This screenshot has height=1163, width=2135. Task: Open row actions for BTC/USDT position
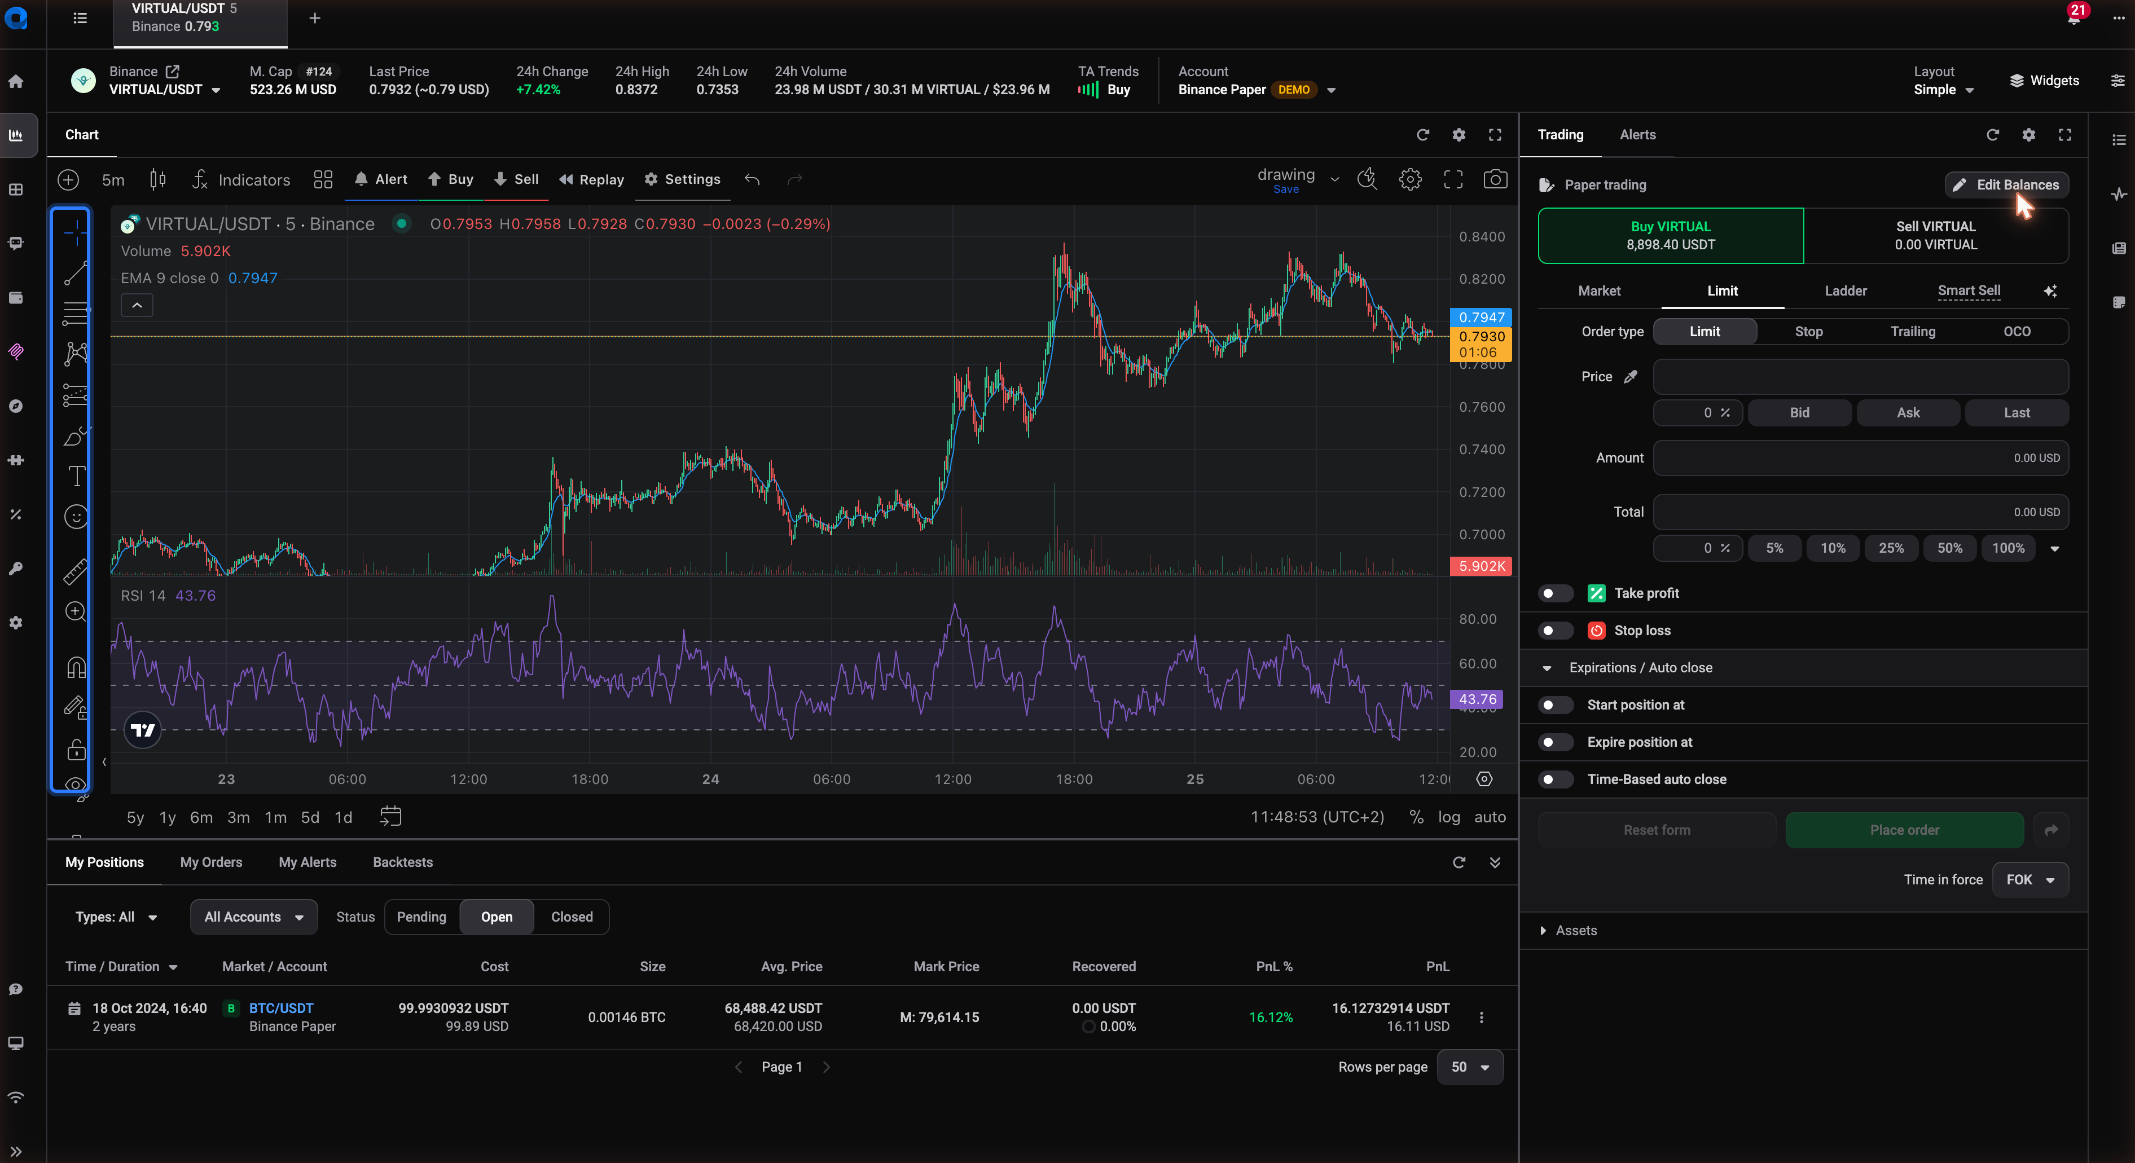point(1482,1017)
